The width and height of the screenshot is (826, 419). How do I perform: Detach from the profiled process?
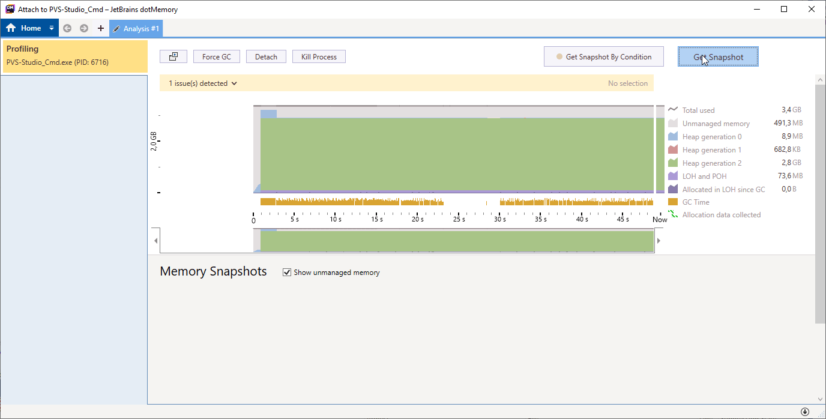click(266, 56)
